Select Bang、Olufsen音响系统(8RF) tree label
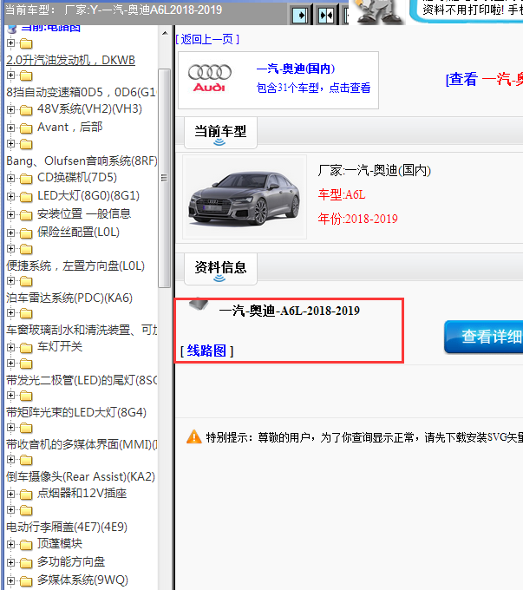 [82, 161]
